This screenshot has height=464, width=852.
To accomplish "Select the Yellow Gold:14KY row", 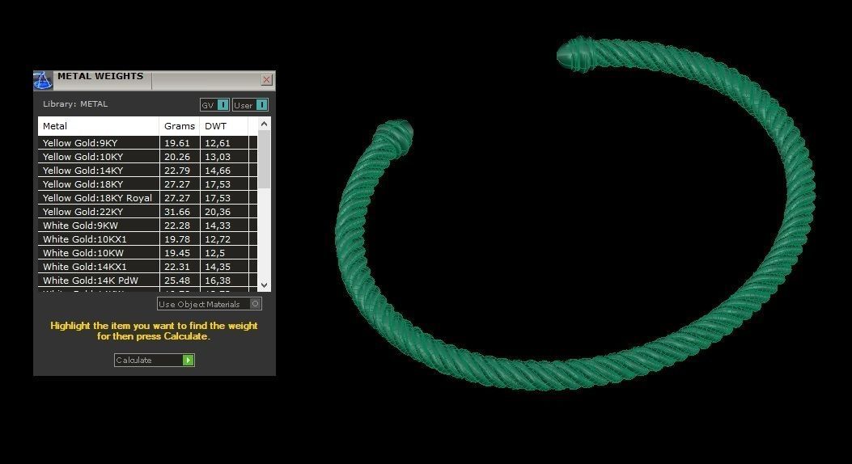I will coord(147,171).
